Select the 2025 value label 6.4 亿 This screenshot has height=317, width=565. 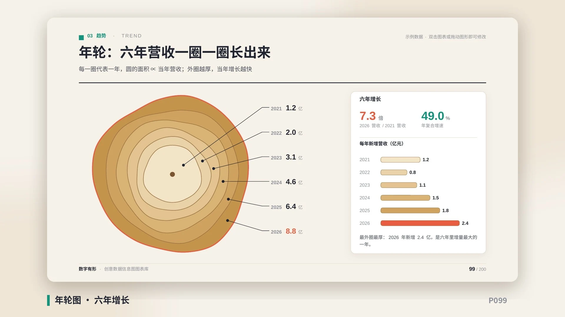[x=294, y=206]
